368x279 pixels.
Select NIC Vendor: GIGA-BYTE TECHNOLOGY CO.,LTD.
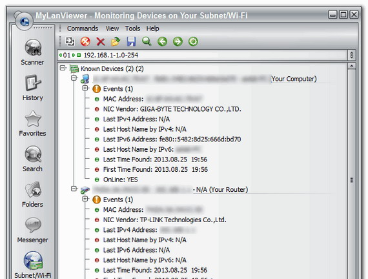pos(172,109)
